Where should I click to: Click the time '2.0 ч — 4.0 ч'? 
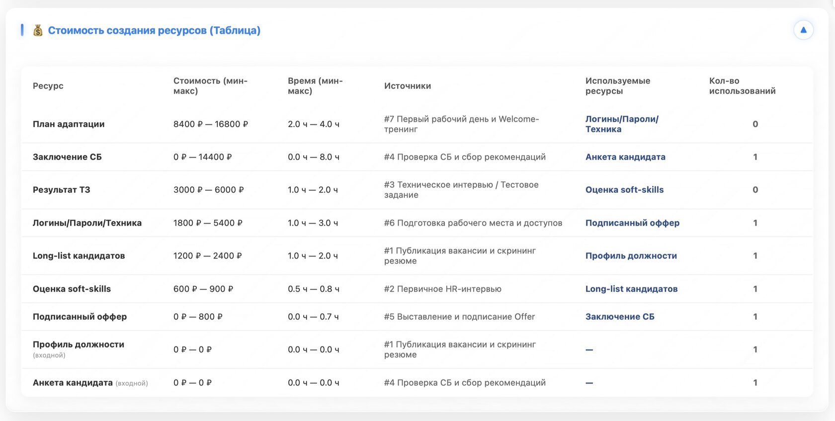(x=314, y=124)
